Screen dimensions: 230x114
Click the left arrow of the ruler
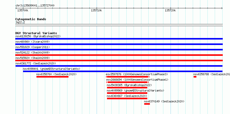(16, 8)
